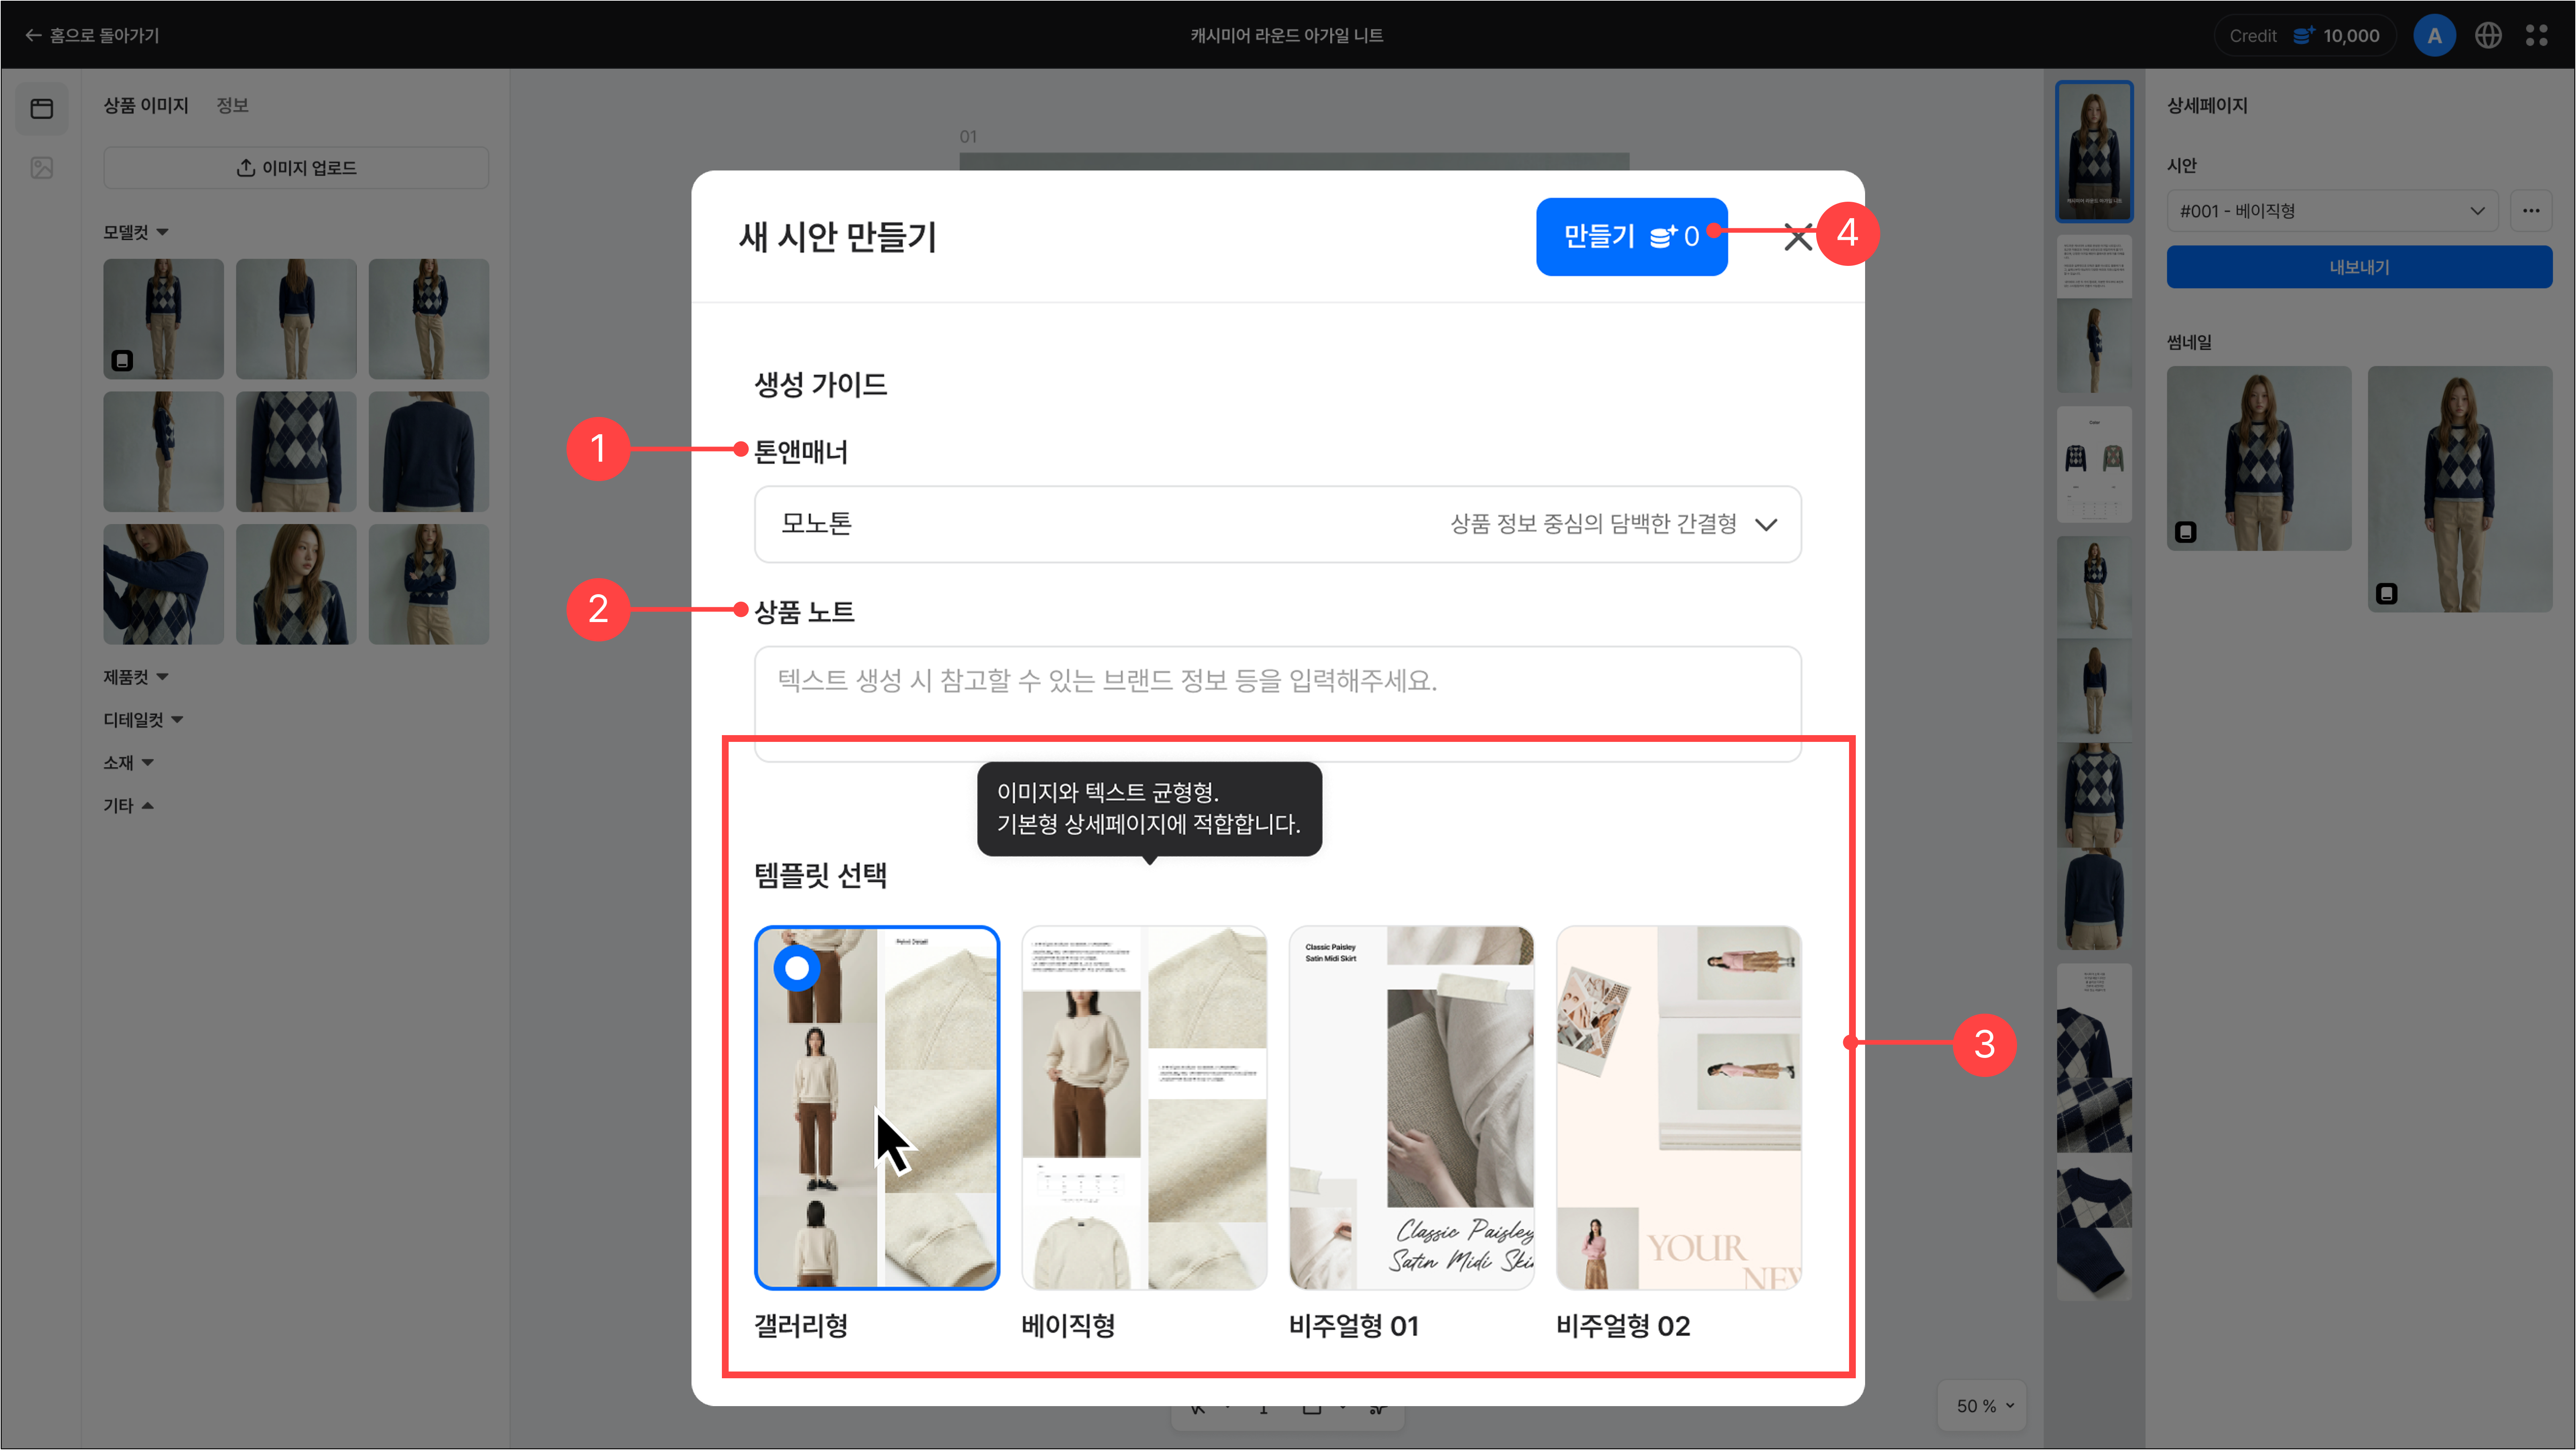This screenshot has height=1450, width=2576.
Task: Select the crossed-arms 모델컷 thumbnail
Action: coord(429,584)
